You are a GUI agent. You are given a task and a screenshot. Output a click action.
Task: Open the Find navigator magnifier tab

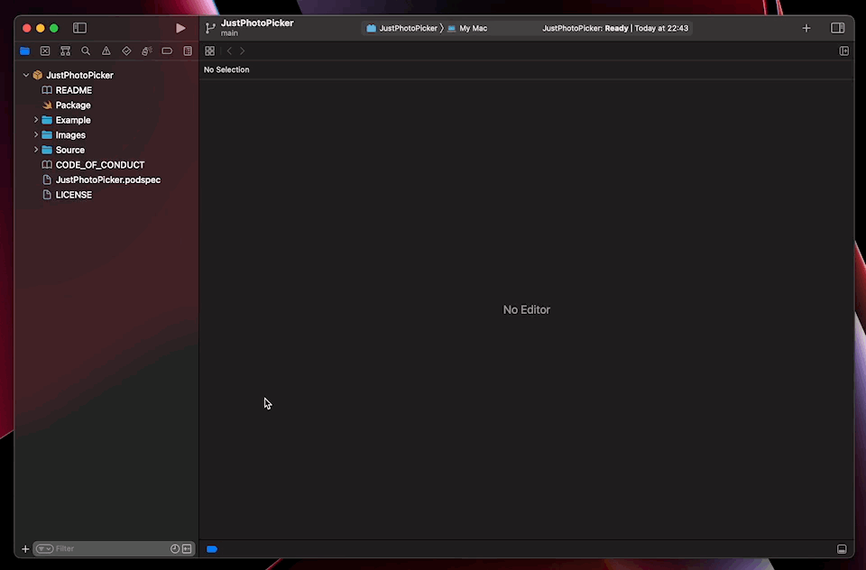86,51
